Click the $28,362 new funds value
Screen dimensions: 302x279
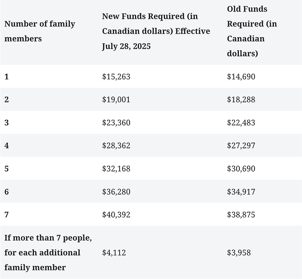[116, 146]
